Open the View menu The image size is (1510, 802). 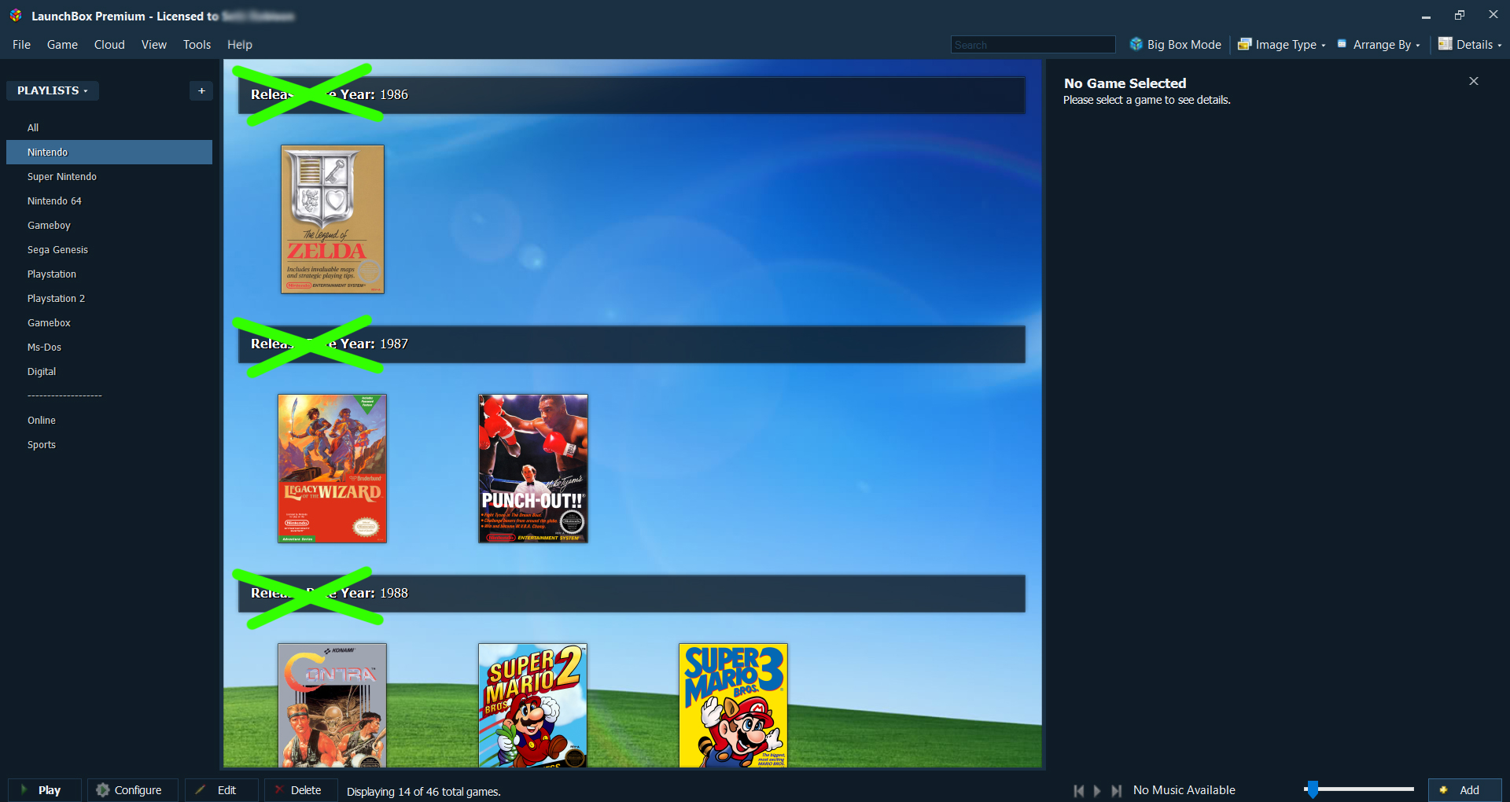154,45
